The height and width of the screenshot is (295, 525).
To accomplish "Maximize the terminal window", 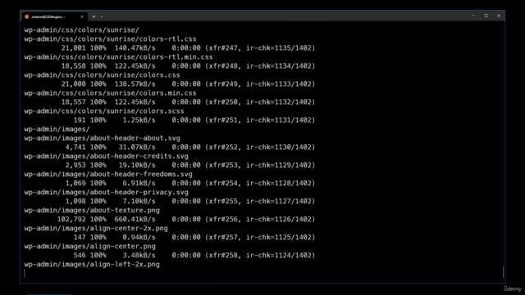I will pyautogui.click(x=486, y=16).
